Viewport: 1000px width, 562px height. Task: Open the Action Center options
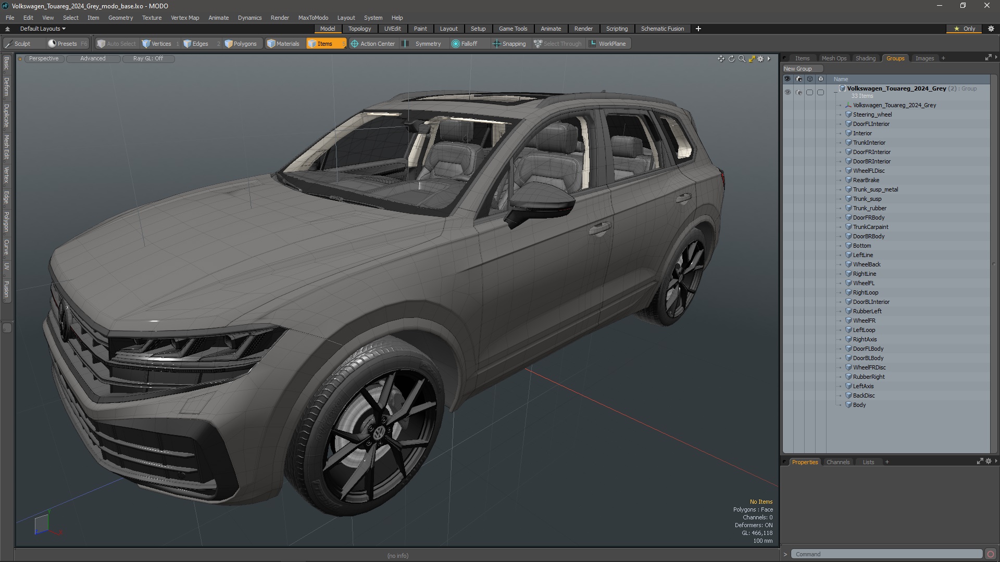373,44
